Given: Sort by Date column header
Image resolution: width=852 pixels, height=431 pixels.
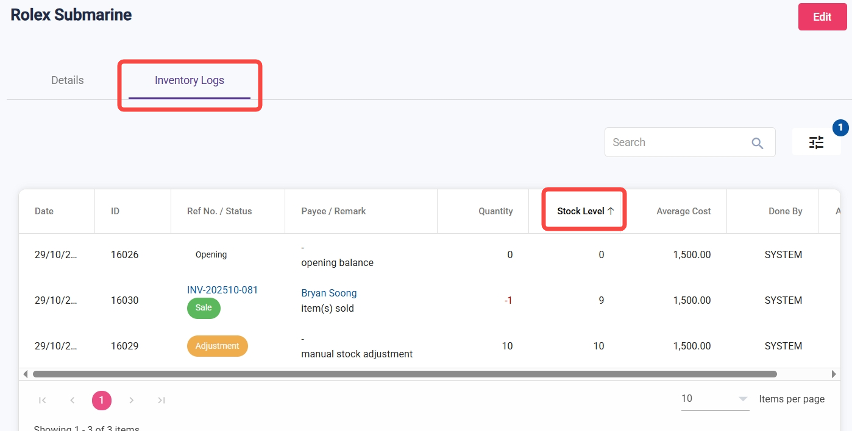Looking at the screenshot, I should coord(44,211).
